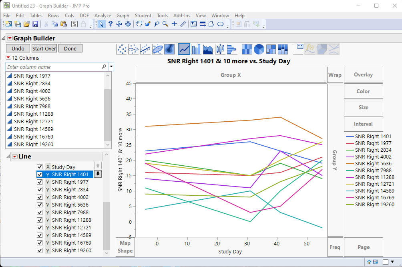
Task: Click the SNR Right 5636 legend line
Action: point(350,163)
